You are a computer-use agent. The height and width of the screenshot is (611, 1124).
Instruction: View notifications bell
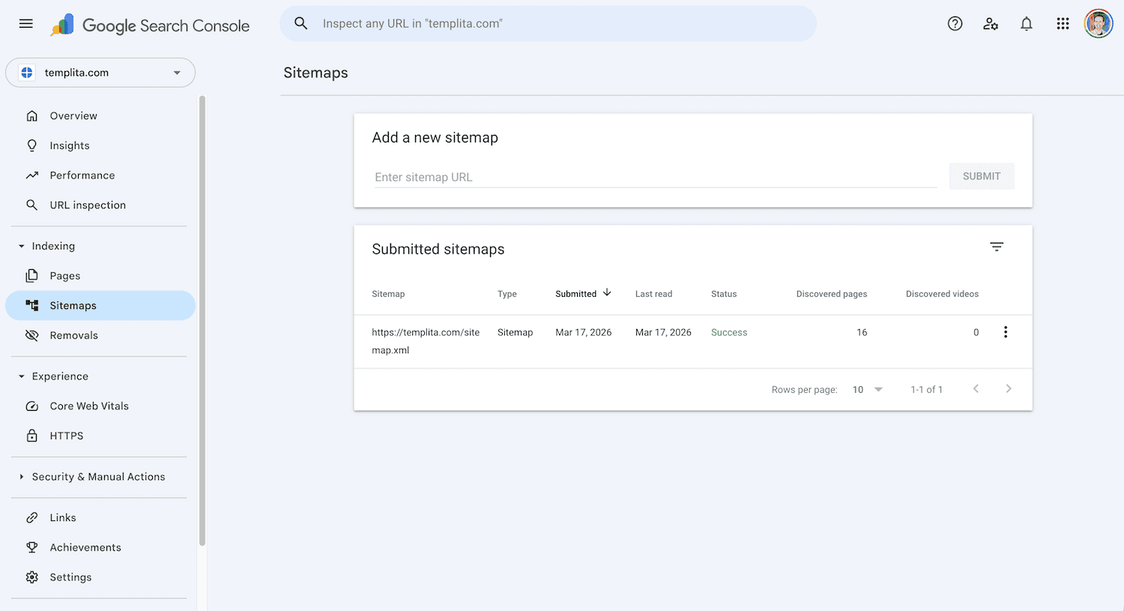pos(1027,23)
